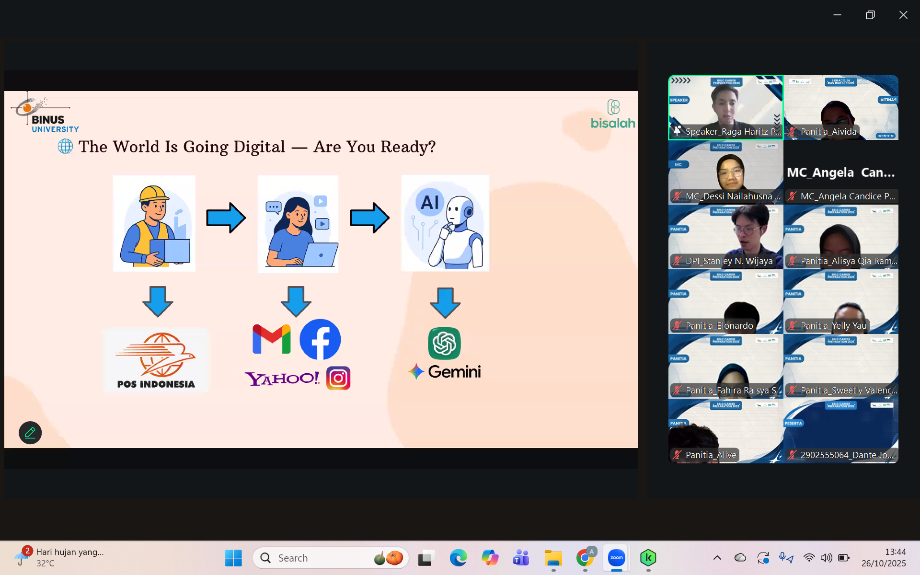Select the MC_Angela Candice participant tile

[x=841, y=172]
